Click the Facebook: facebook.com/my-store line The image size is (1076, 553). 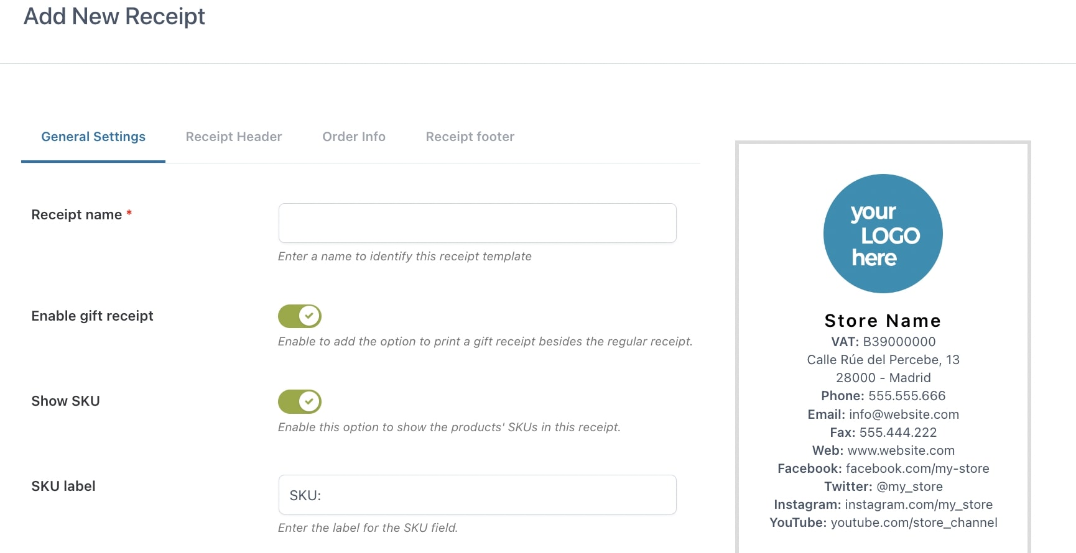(x=883, y=468)
